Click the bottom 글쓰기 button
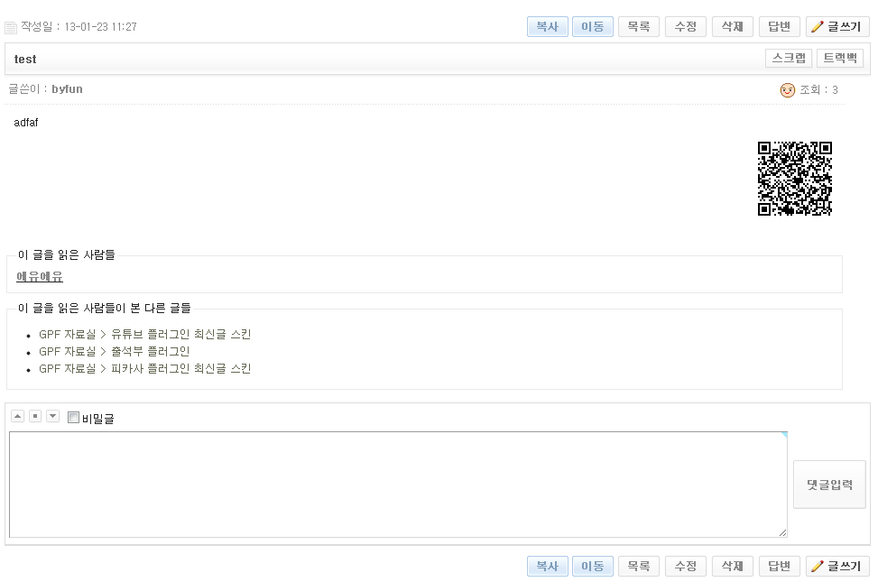878x582 pixels. pyautogui.click(x=837, y=567)
